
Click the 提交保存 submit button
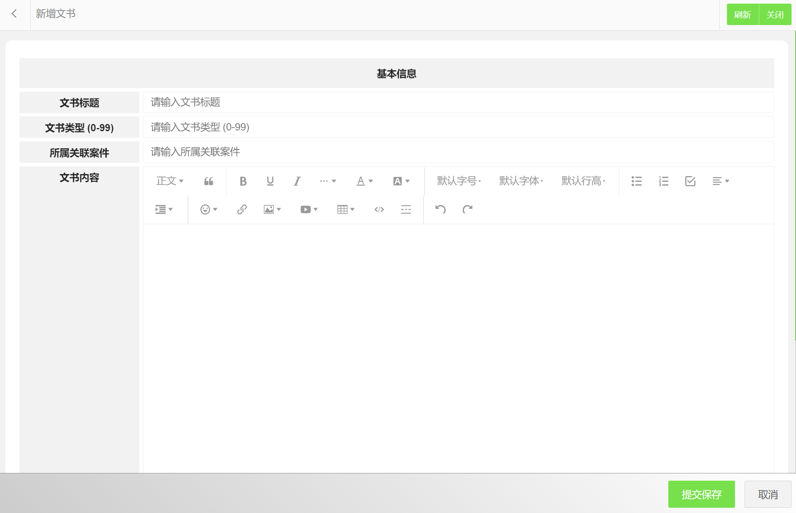pos(701,494)
